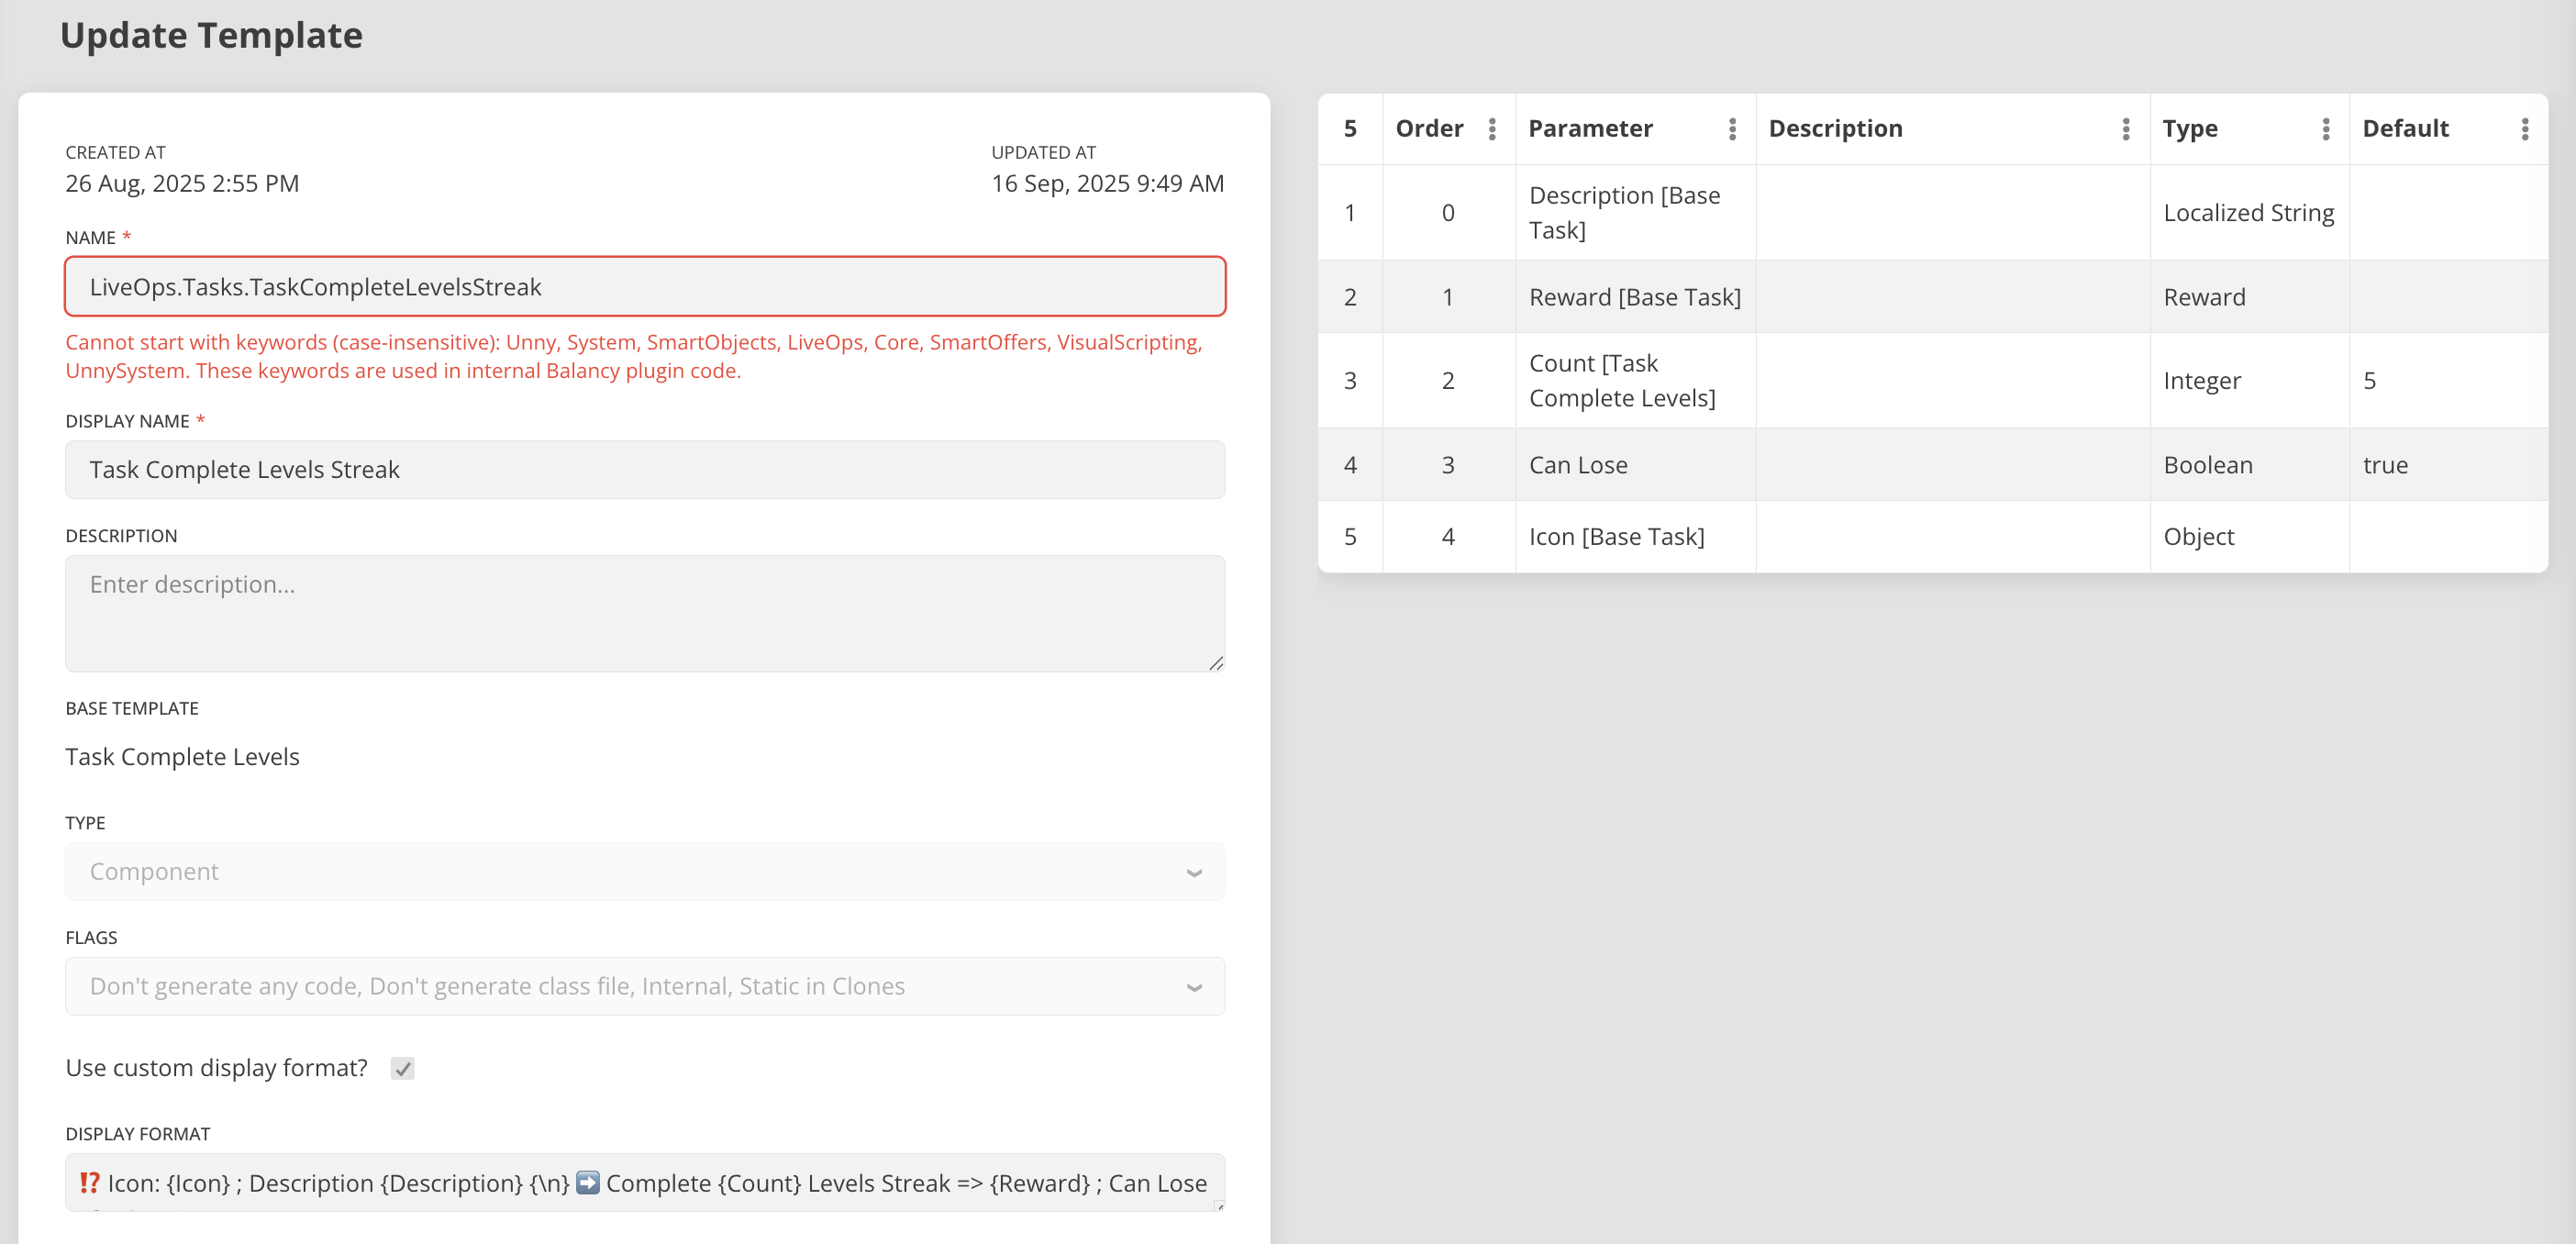Sort by the Parameter column header
Viewport: 2576px width, 1244px height.
(x=1590, y=129)
